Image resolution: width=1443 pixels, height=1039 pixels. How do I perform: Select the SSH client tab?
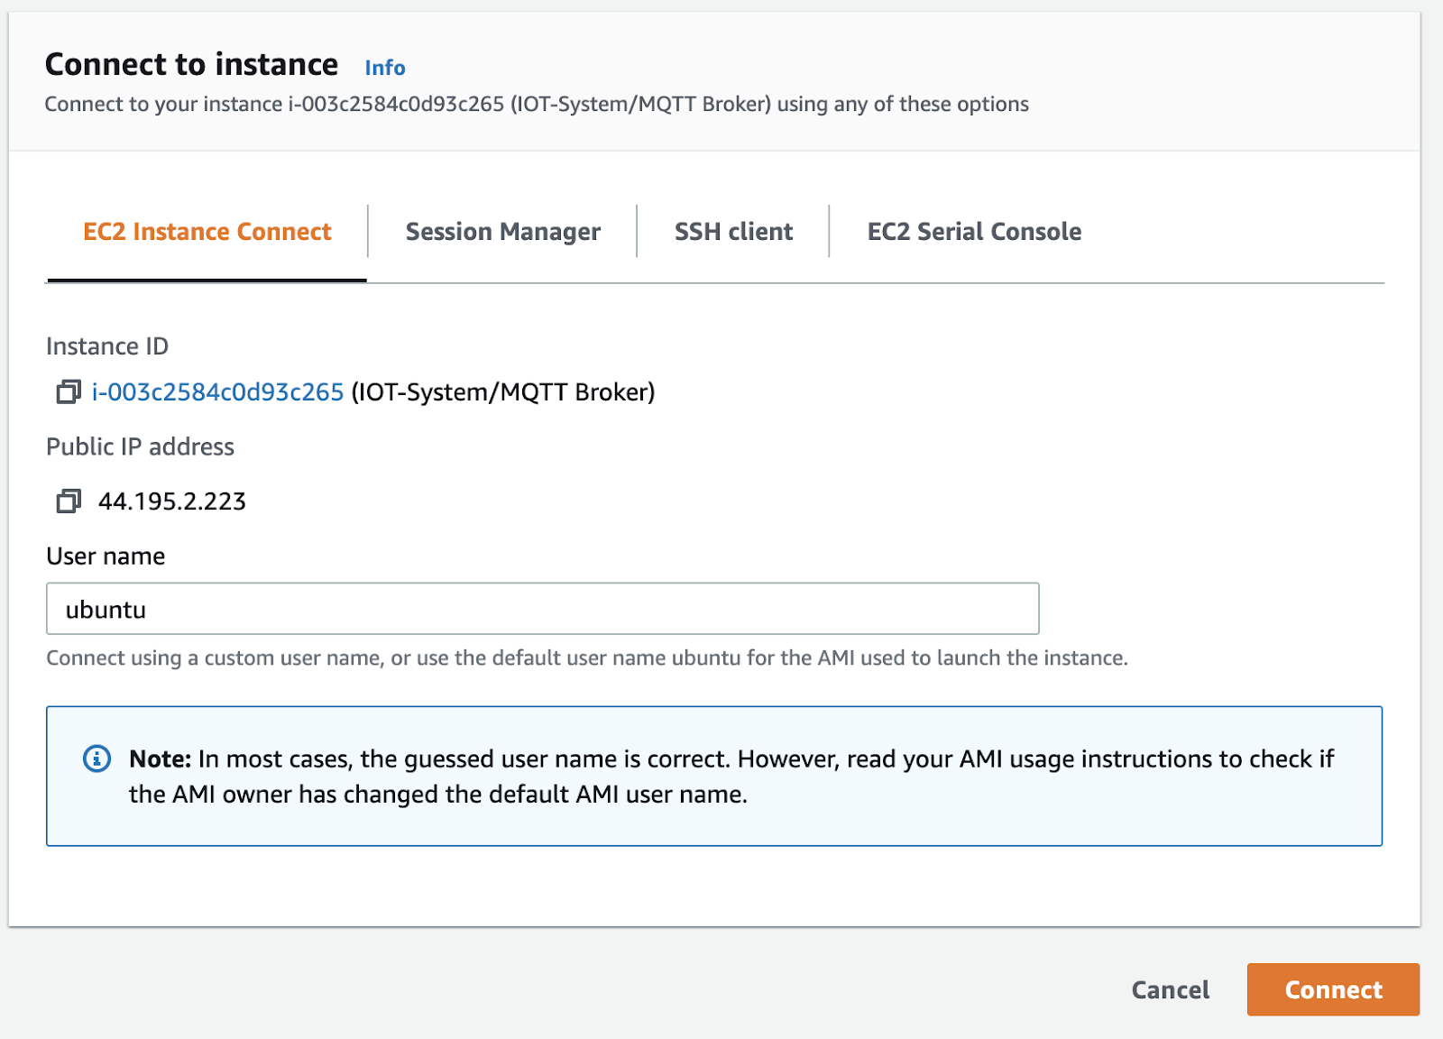pos(733,232)
